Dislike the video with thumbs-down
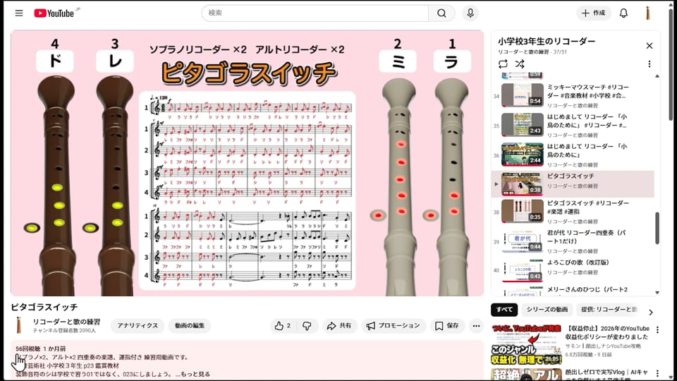The height and width of the screenshot is (381, 677). [307, 326]
